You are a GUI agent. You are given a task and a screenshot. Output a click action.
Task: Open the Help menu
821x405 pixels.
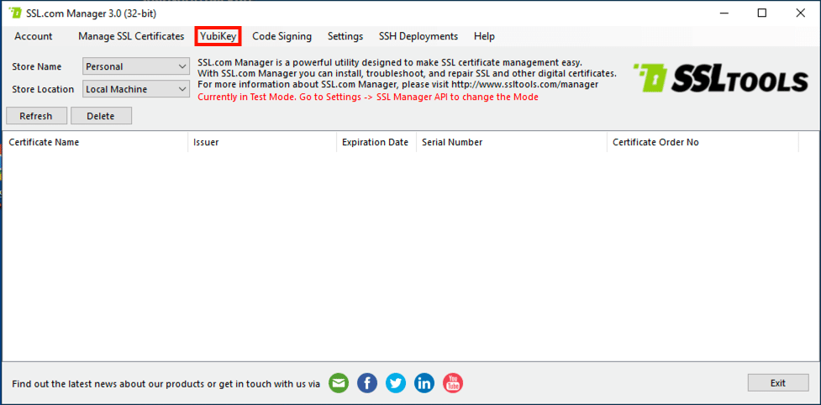484,36
